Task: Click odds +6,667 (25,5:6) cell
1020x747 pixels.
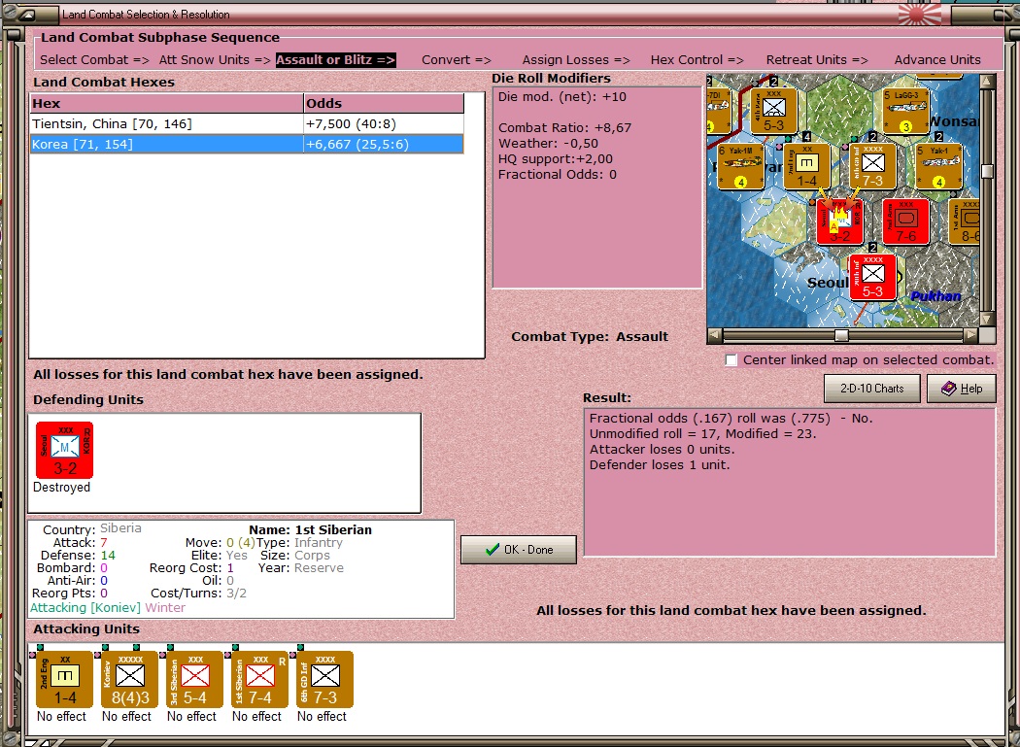Action: (x=384, y=145)
